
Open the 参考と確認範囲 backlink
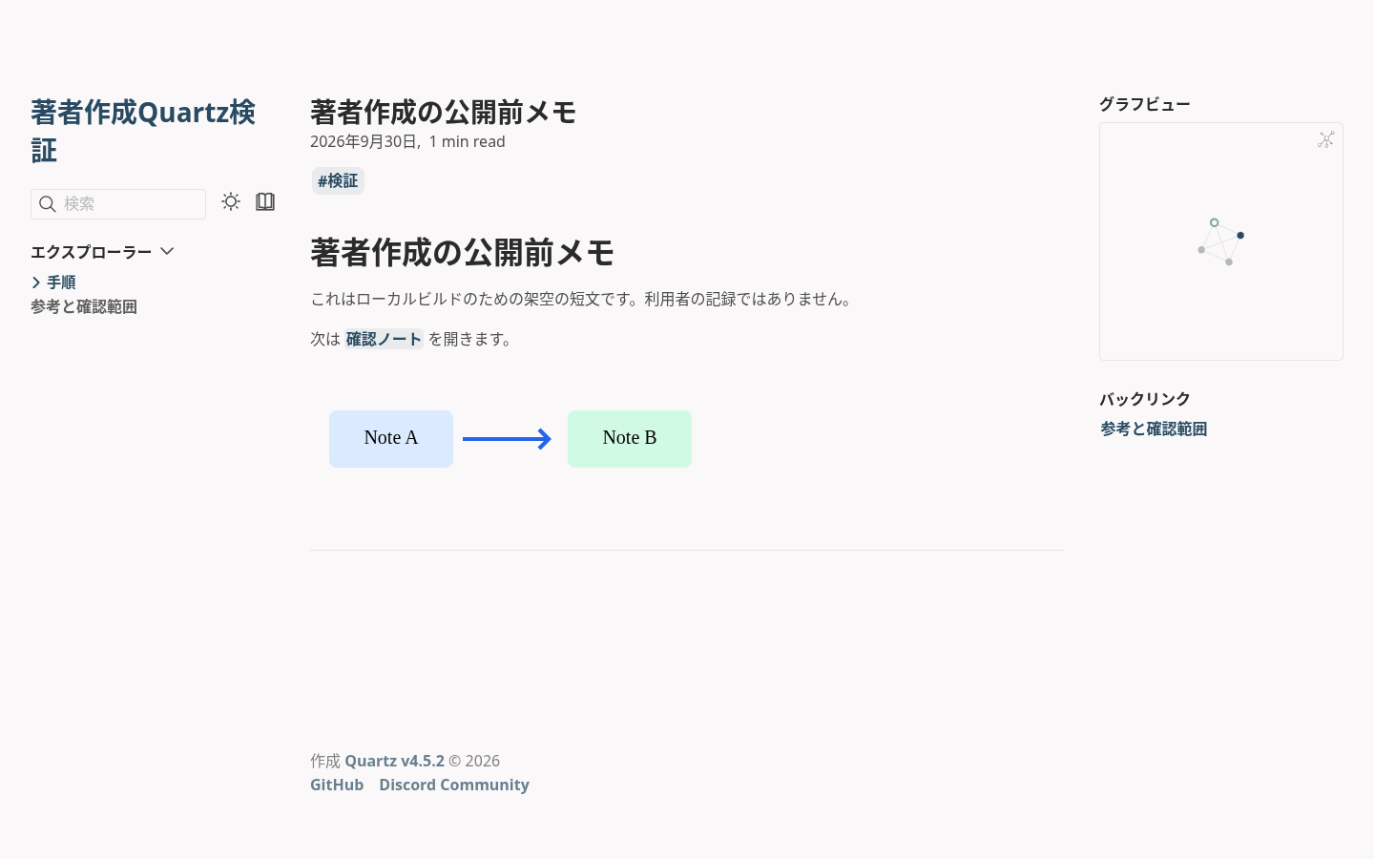click(x=1154, y=429)
